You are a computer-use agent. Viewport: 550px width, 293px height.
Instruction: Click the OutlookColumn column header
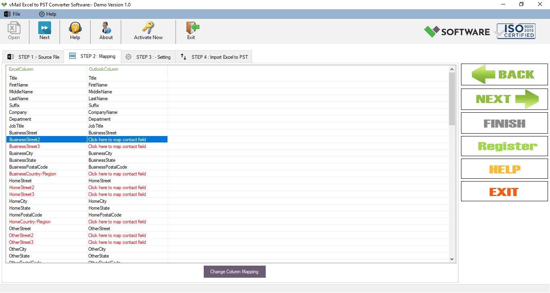point(127,69)
